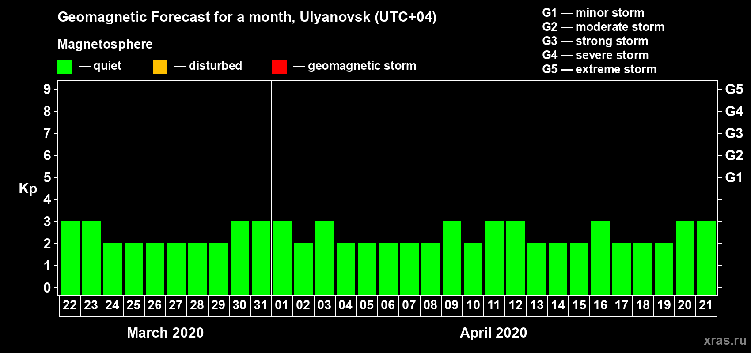Viewport: 751px width, 353px height.
Task: Click the green bar above April 03
Action: tap(325, 258)
